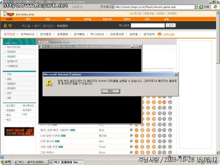Toggle checkbox in 나와 같은 이유로 row

[x=131, y=136]
